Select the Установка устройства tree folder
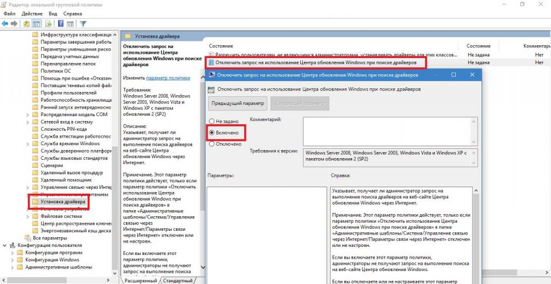Screen dimensions: 551x284 [63, 209]
